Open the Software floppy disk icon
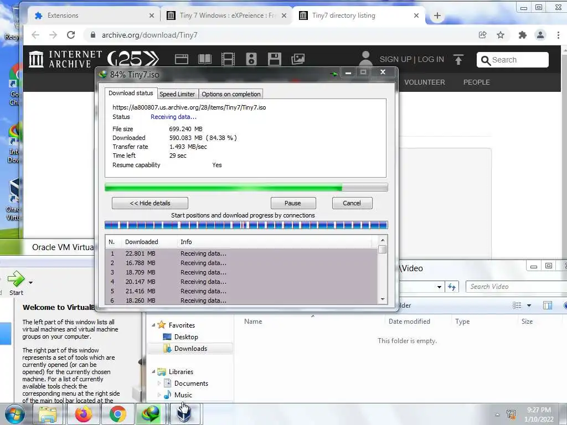This screenshot has width=567, height=425. 275,59
